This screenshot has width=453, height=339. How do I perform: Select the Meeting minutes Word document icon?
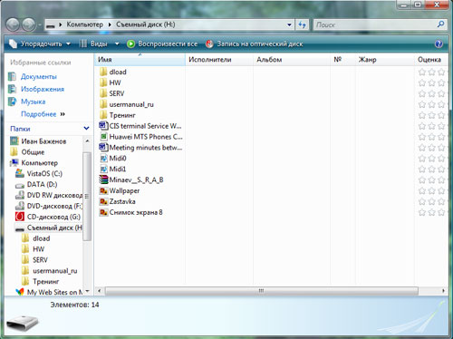pos(103,148)
